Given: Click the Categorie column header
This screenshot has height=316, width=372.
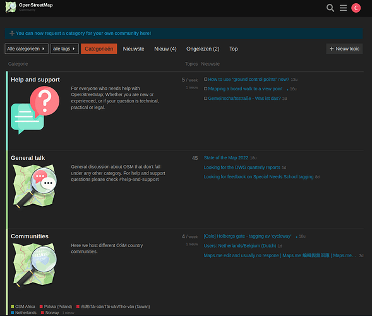Looking at the screenshot, I should (x=18, y=64).
